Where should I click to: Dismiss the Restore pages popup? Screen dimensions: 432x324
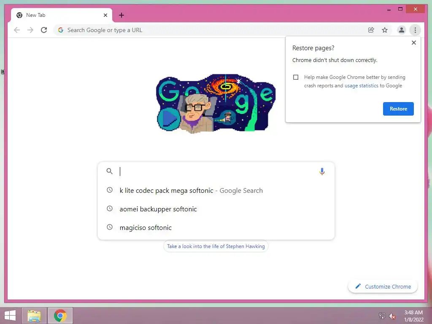(x=413, y=43)
